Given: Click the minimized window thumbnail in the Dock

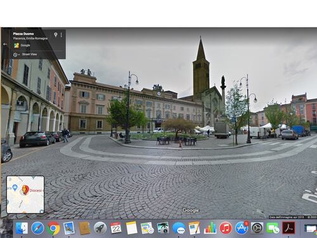Looking at the screenshot, I should click(x=311, y=229).
